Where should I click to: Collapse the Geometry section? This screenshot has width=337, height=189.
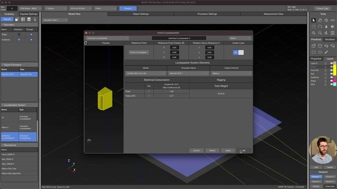pyautogui.click(x=3, y=25)
